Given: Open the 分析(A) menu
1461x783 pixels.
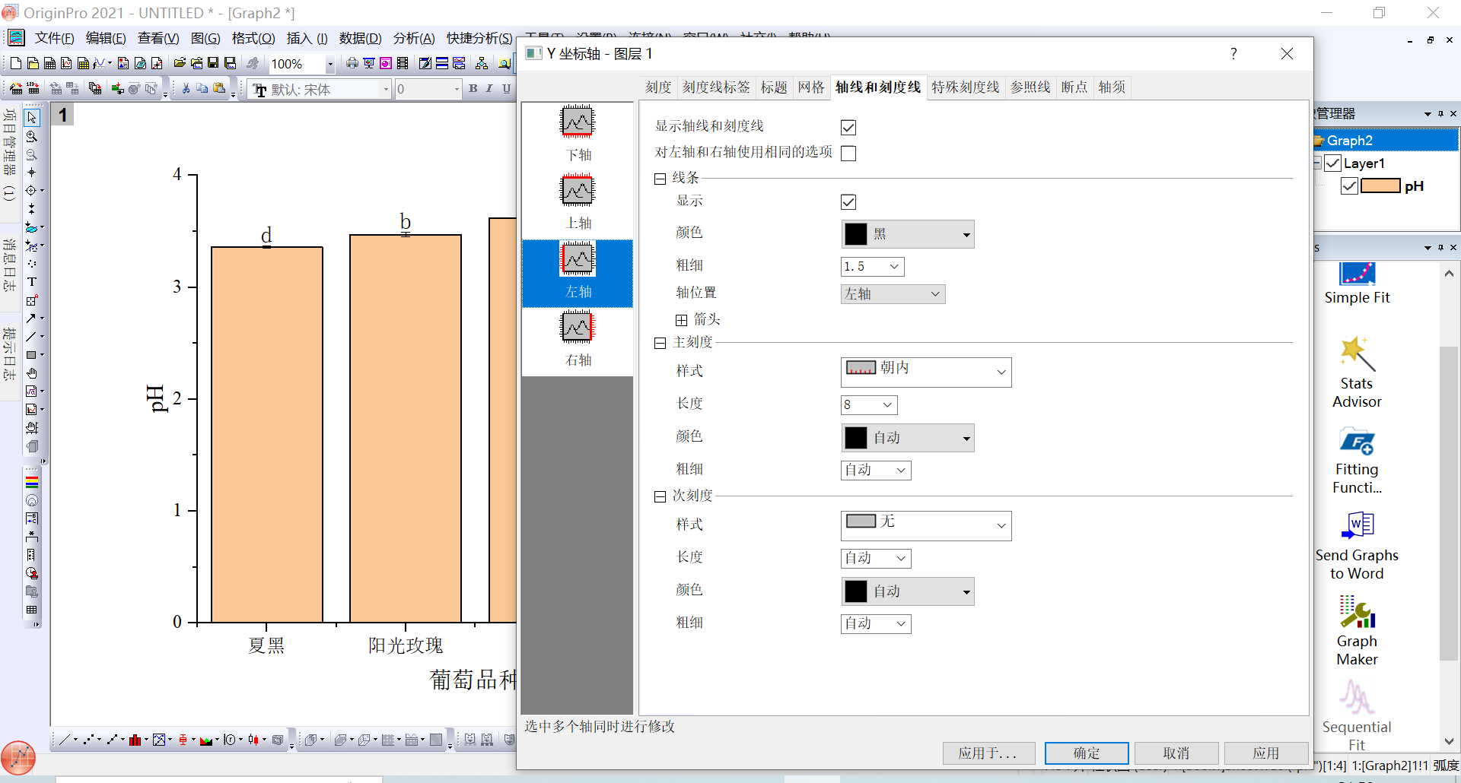Looking at the screenshot, I should [x=413, y=38].
